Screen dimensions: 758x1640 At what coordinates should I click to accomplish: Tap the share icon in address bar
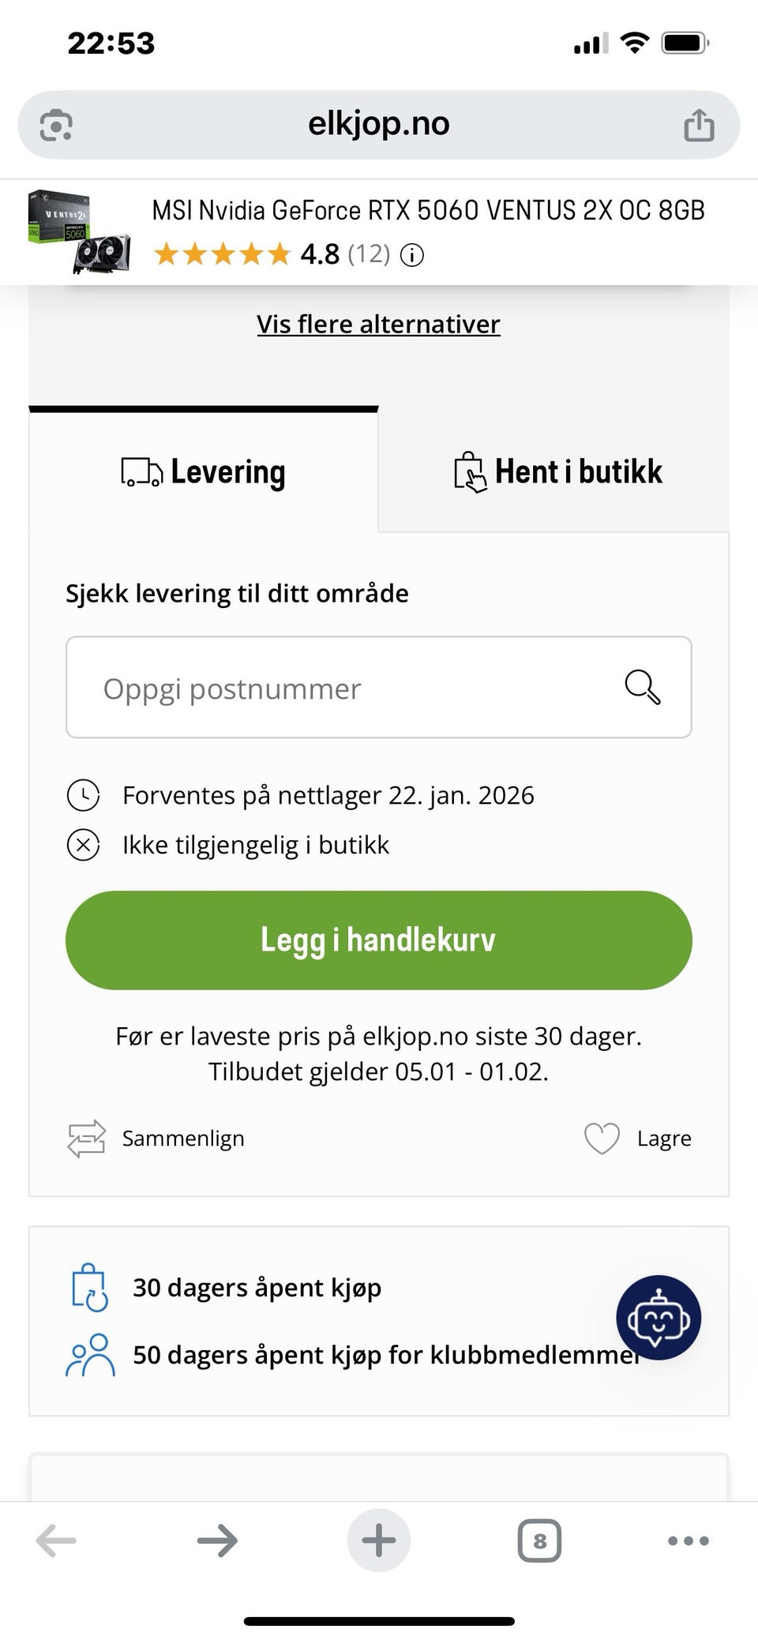coord(699,126)
